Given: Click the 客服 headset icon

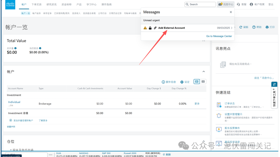Looking at the screenshot, I should tap(238, 4).
